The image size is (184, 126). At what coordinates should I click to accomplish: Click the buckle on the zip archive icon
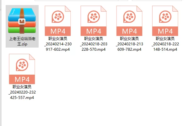tap(22, 21)
